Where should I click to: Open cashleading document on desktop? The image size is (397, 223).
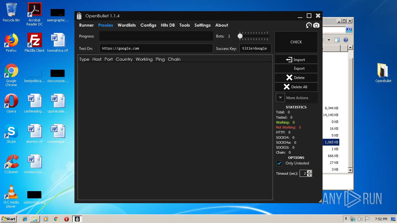point(34,103)
